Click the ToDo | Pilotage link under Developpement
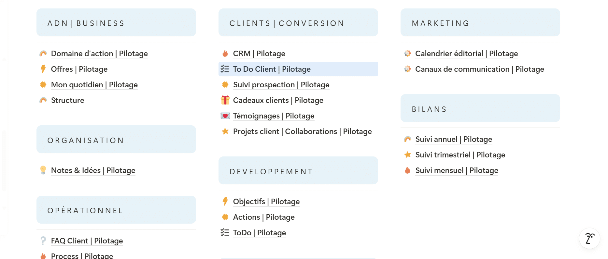Screen dimensions: 608x259 click(259, 233)
